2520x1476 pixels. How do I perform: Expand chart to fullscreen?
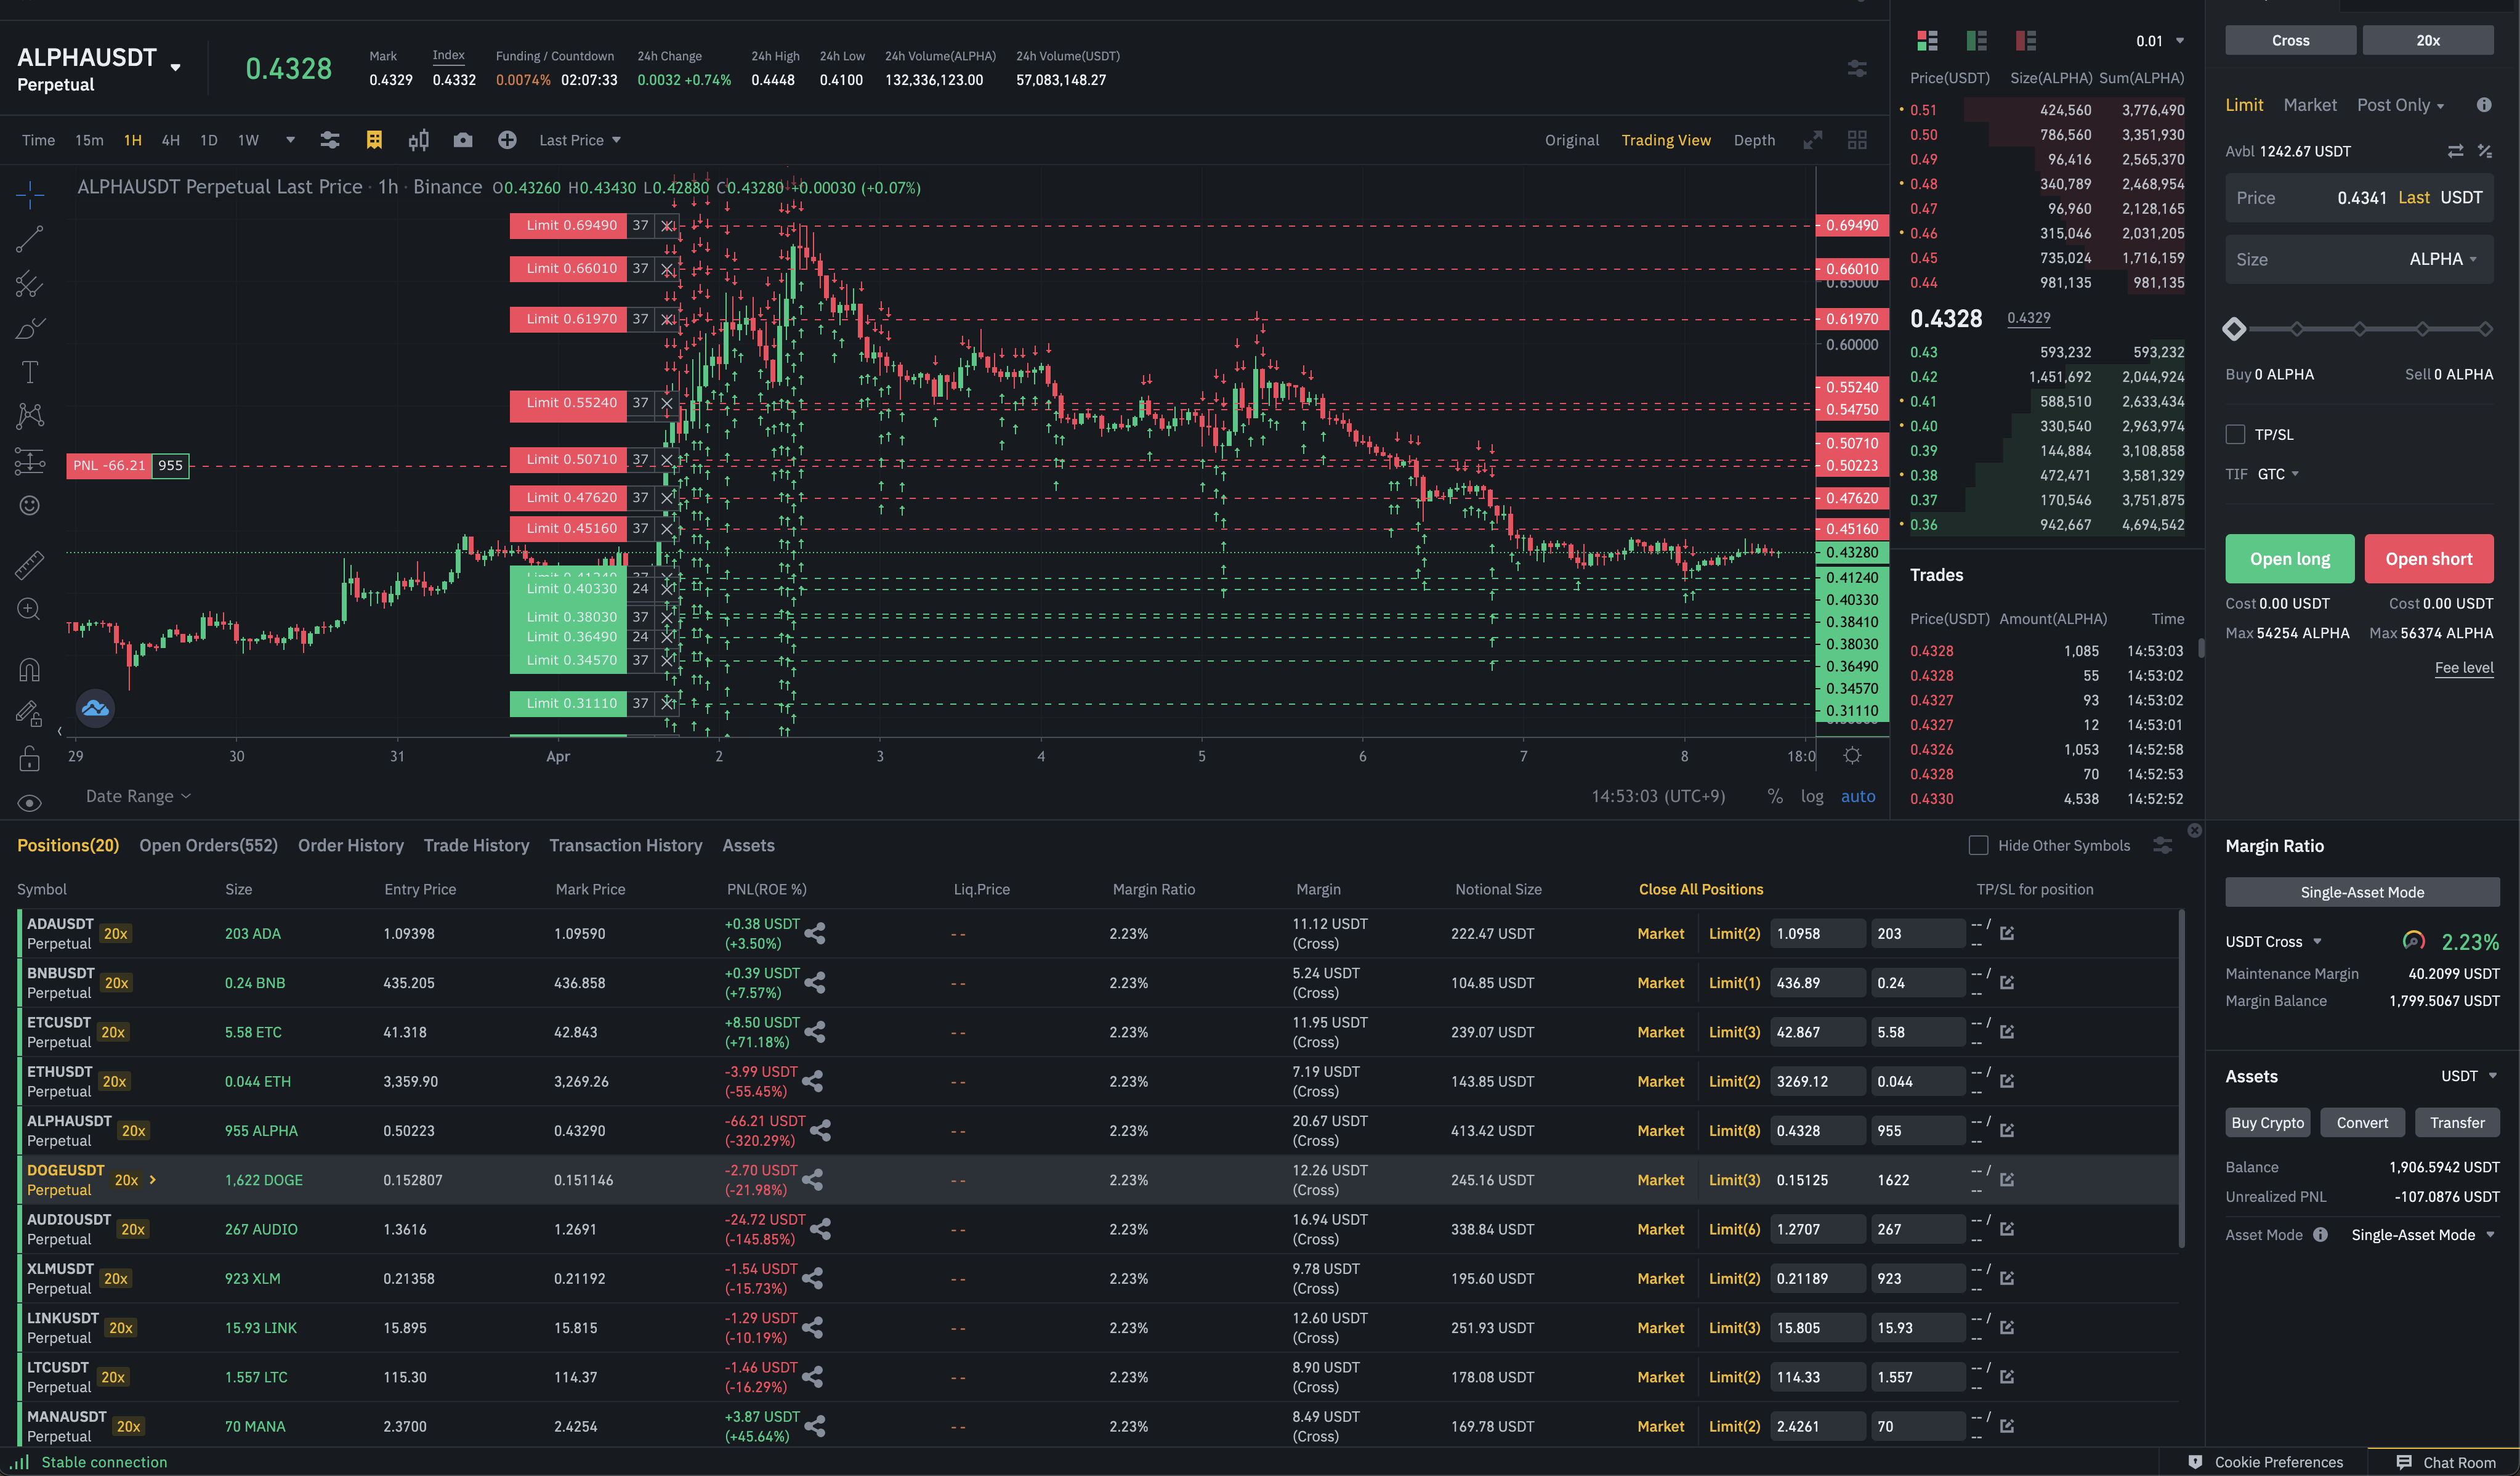point(1812,140)
